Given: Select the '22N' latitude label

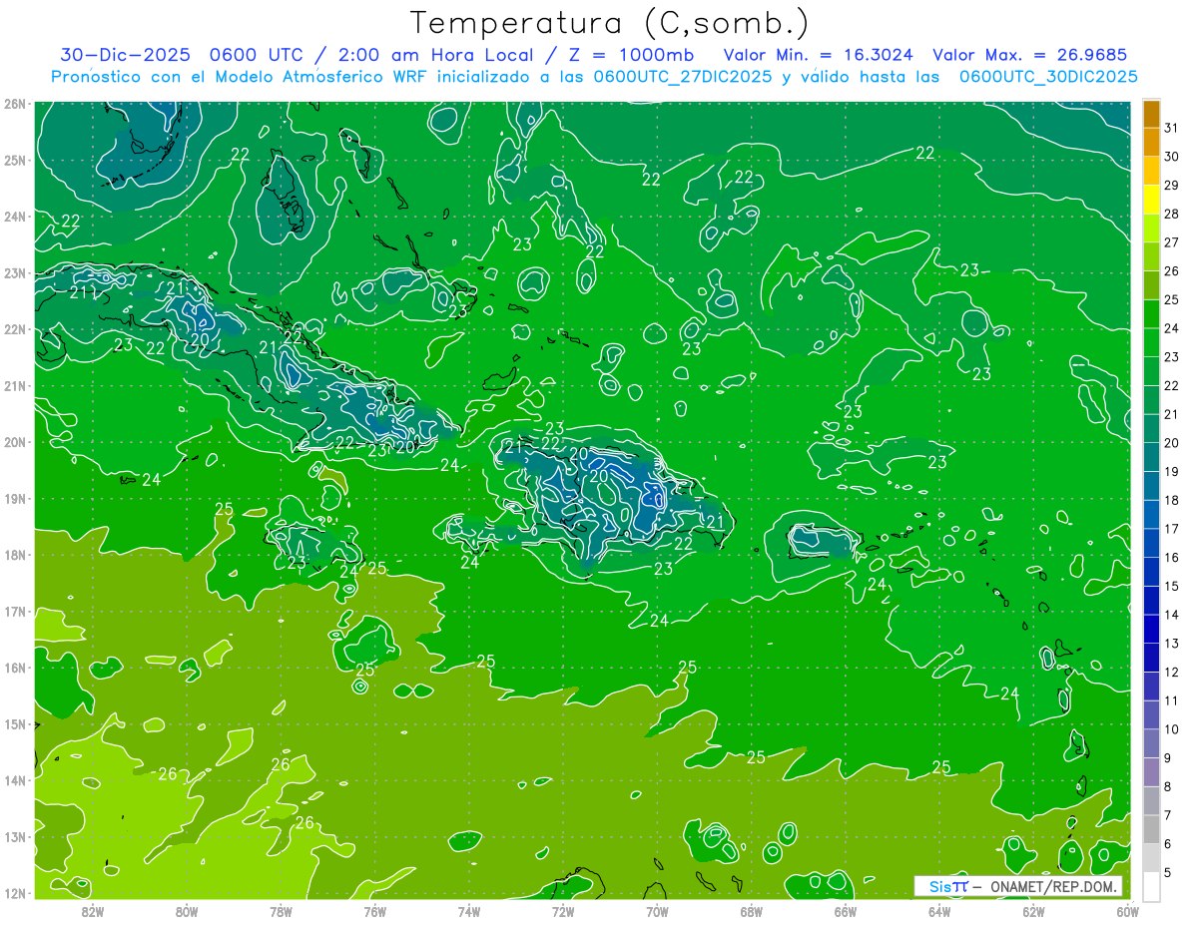Looking at the screenshot, I should [15, 329].
